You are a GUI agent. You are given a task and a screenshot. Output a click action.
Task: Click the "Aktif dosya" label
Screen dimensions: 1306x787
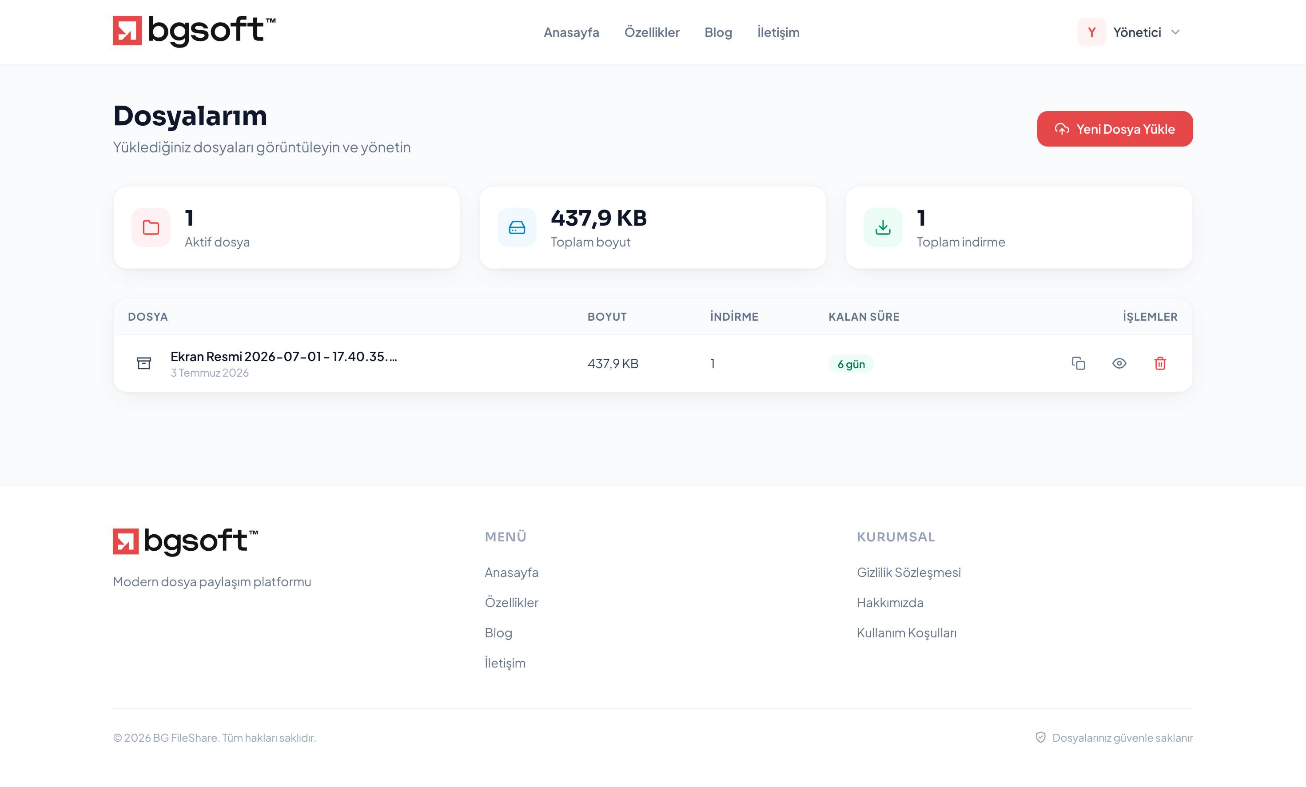tap(217, 242)
